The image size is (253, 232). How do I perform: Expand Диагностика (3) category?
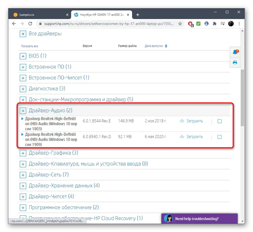tap(23, 89)
